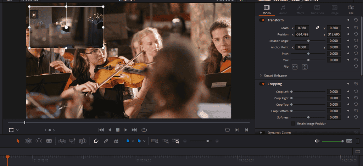Click the Replace Clip icon
The image size is (363, 166).
pyautogui.click(x=83, y=141)
